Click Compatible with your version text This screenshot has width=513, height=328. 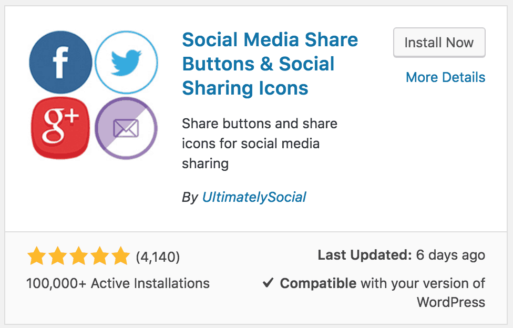[383, 283]
